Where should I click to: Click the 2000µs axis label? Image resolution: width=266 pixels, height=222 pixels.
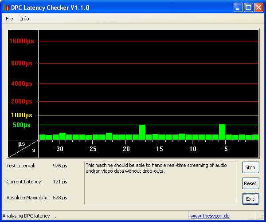[x=22, y=101]
